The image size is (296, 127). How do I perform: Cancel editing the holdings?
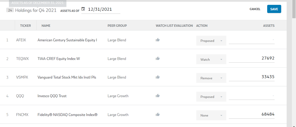[255, 9]
